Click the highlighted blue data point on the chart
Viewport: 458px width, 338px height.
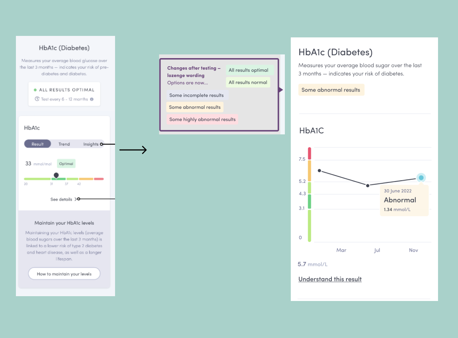tap(421, 178)
